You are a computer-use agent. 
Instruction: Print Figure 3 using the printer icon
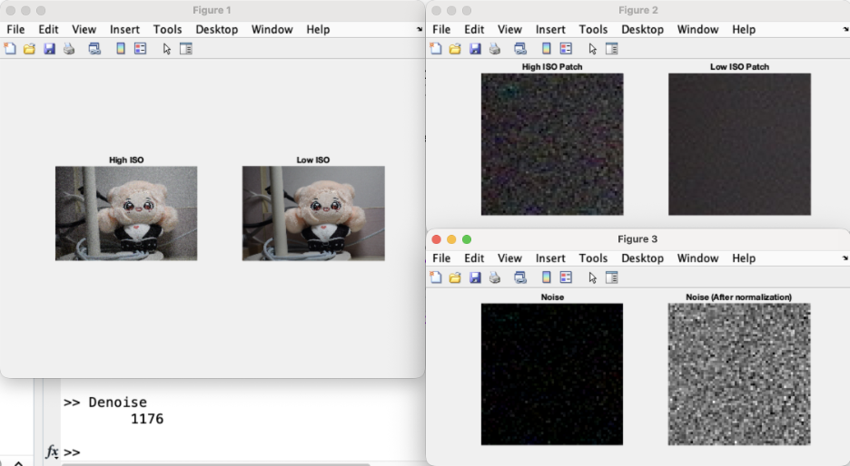pyautogui.click(x=494, y=277)
